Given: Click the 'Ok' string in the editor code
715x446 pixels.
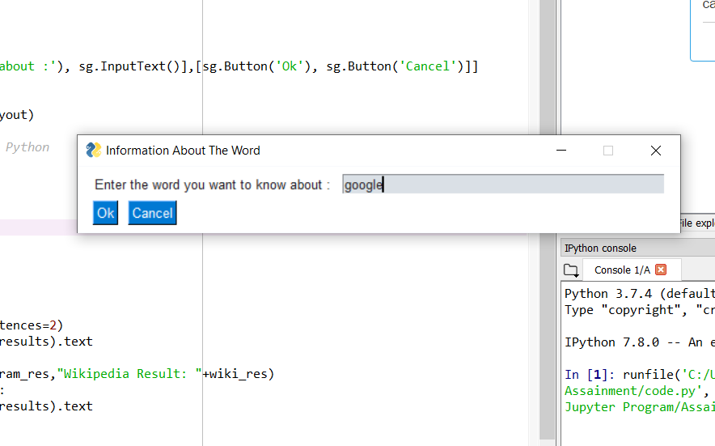Looking at the screenshot, I should point(289,66).
